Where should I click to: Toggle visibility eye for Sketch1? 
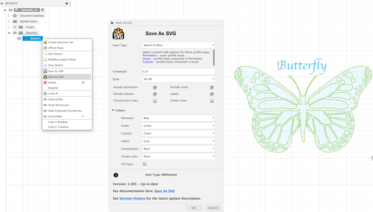(x=19, y=39)
